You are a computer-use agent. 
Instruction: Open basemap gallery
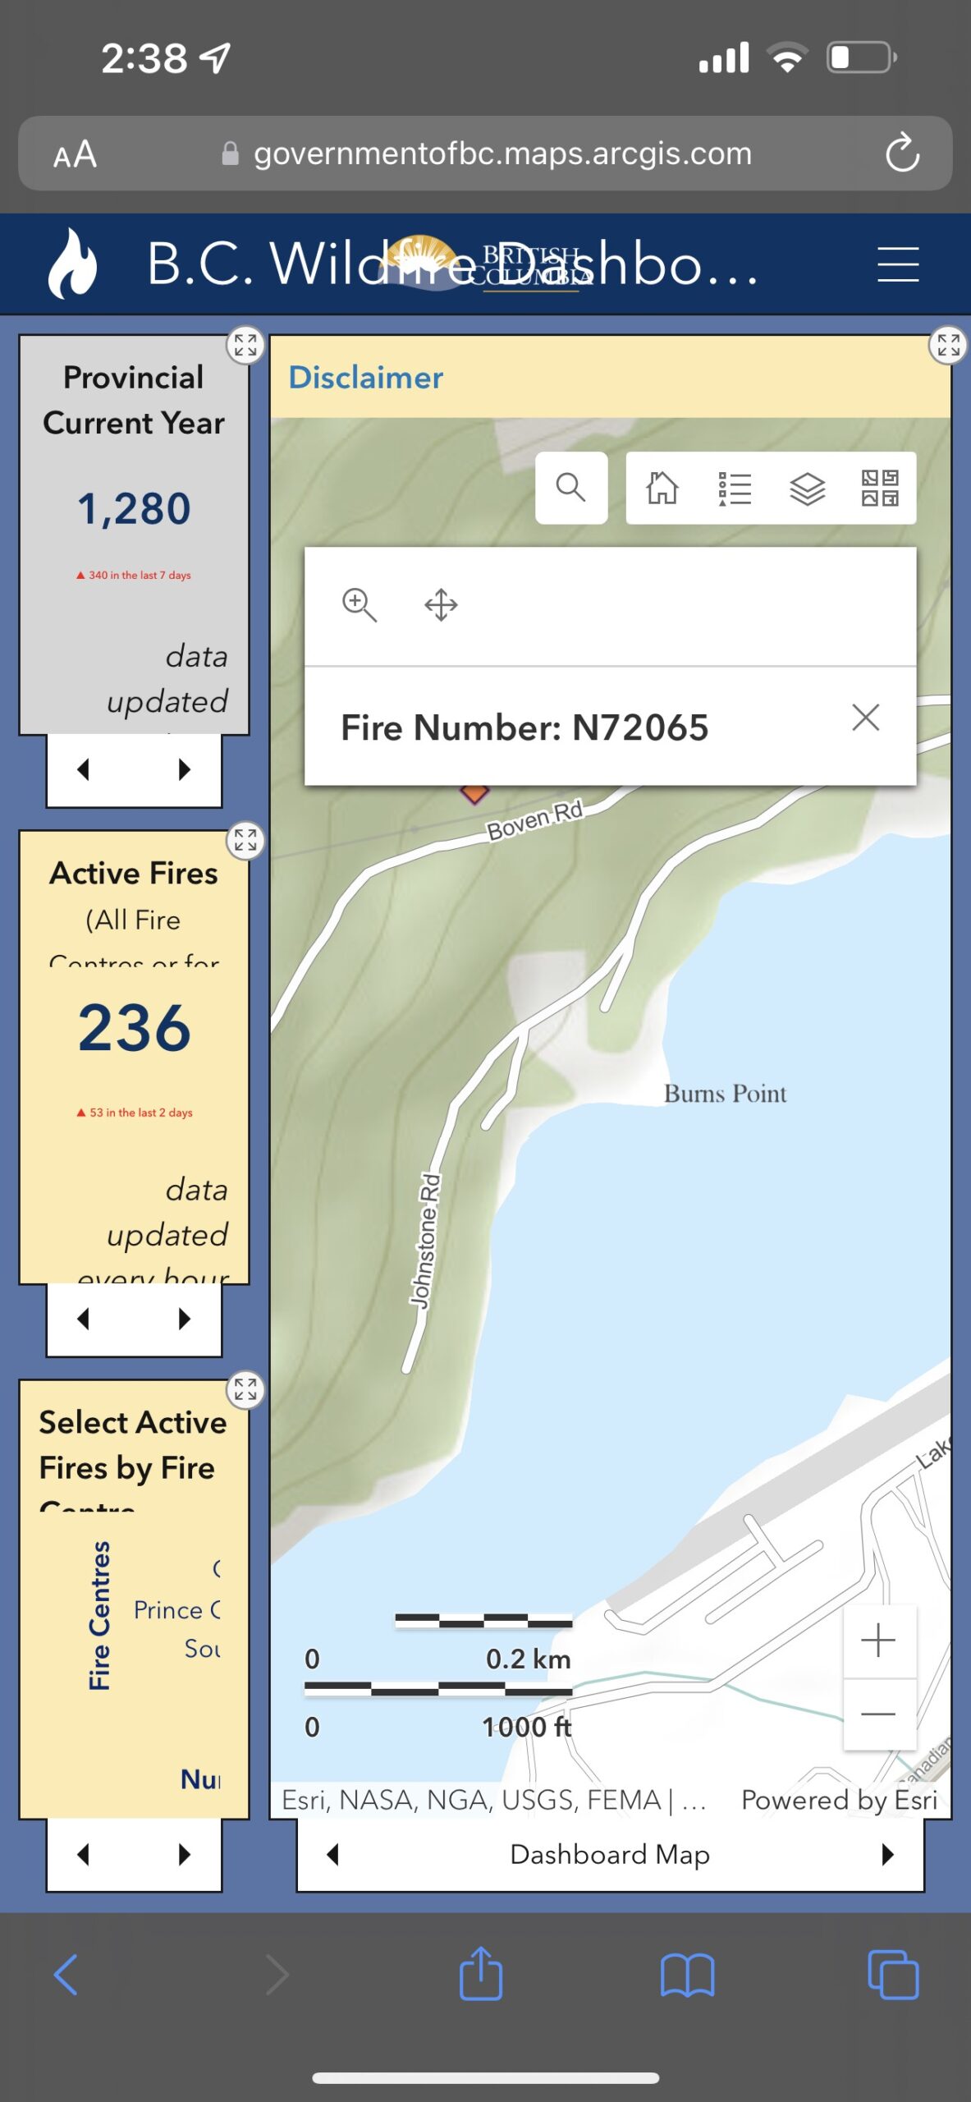pos(879,488)
